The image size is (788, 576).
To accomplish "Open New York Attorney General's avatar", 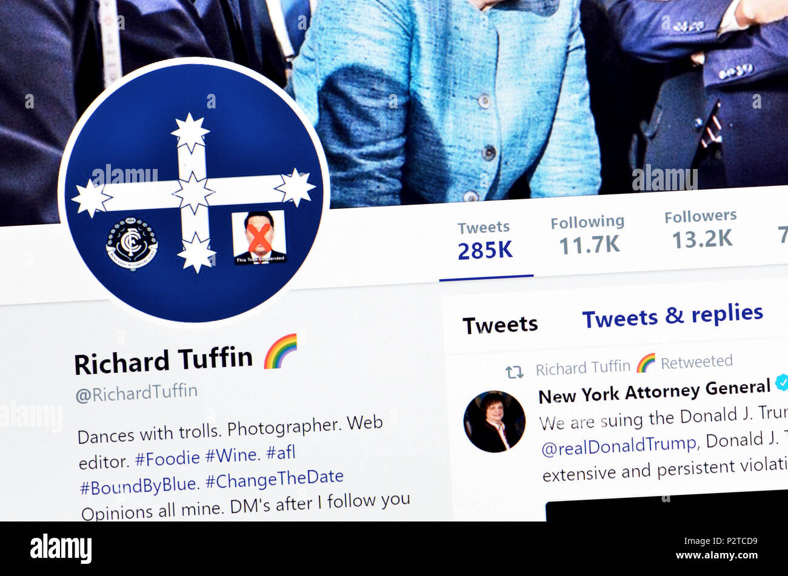I will (494, 422).
